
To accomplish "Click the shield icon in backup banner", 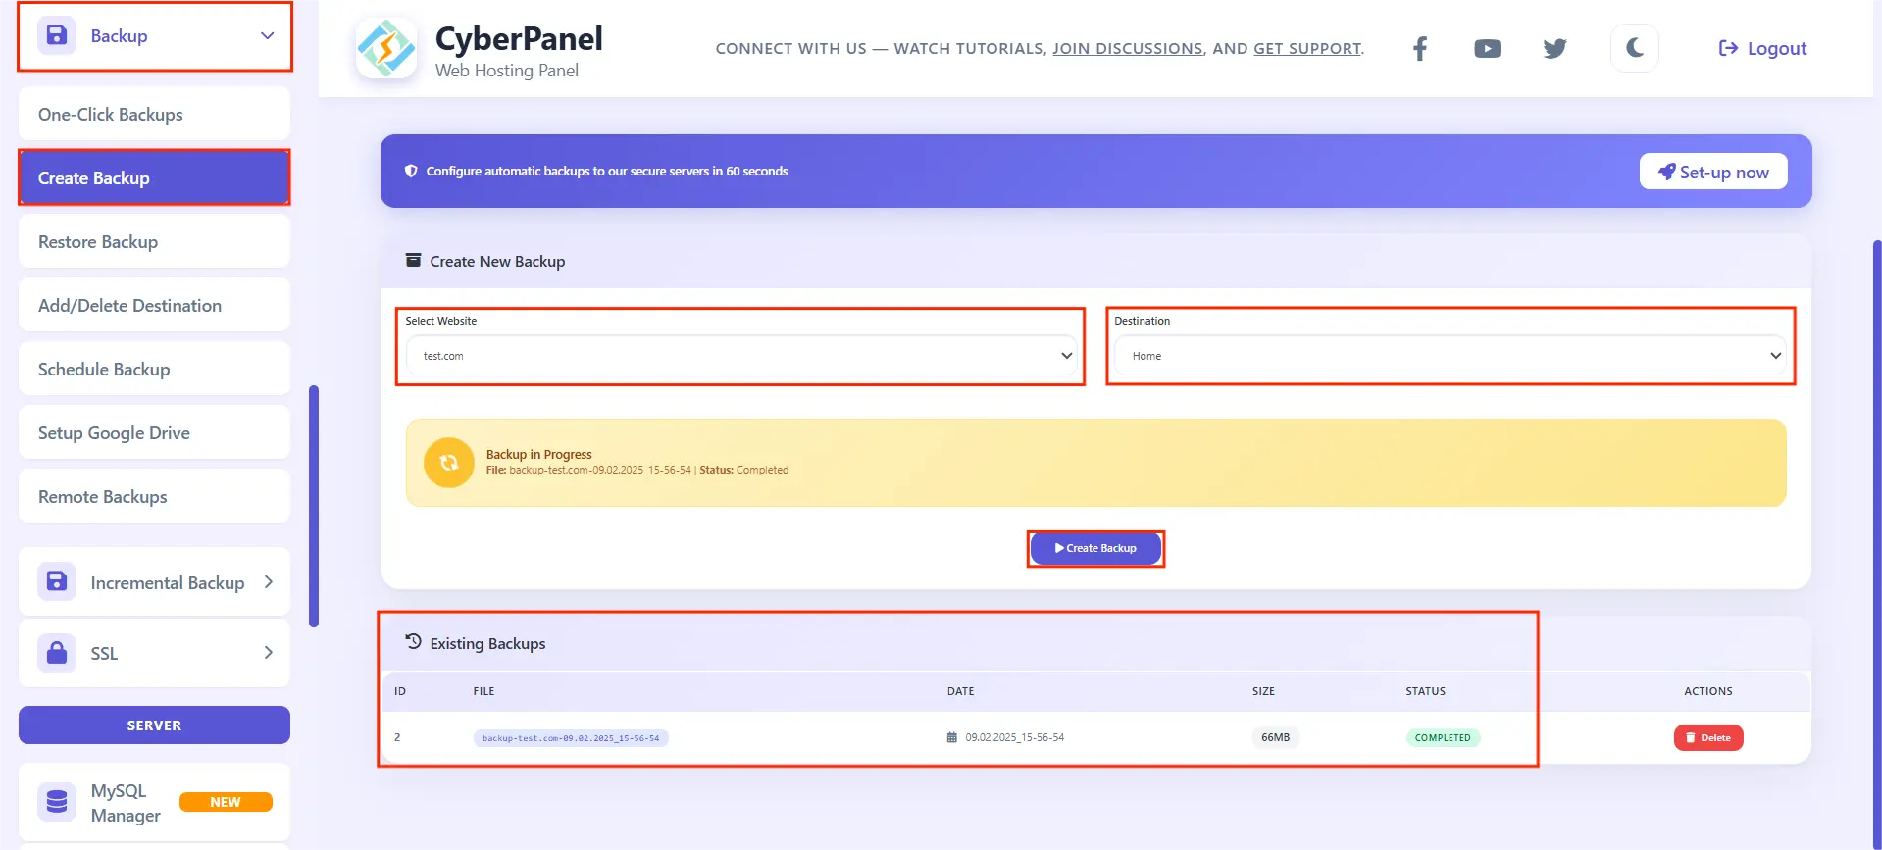I will tap(411, 171).
